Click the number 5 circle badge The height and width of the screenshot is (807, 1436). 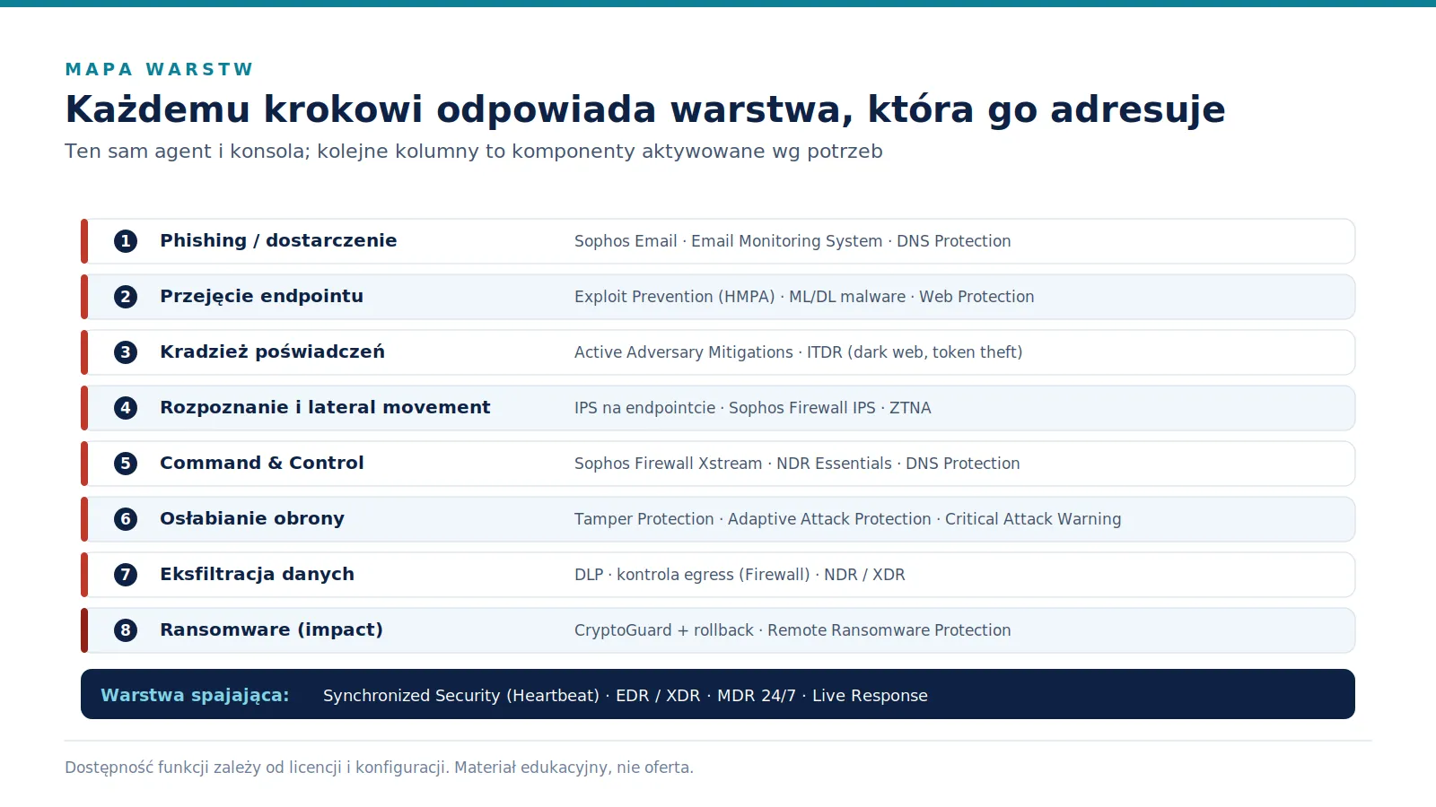tap(126, 464)
